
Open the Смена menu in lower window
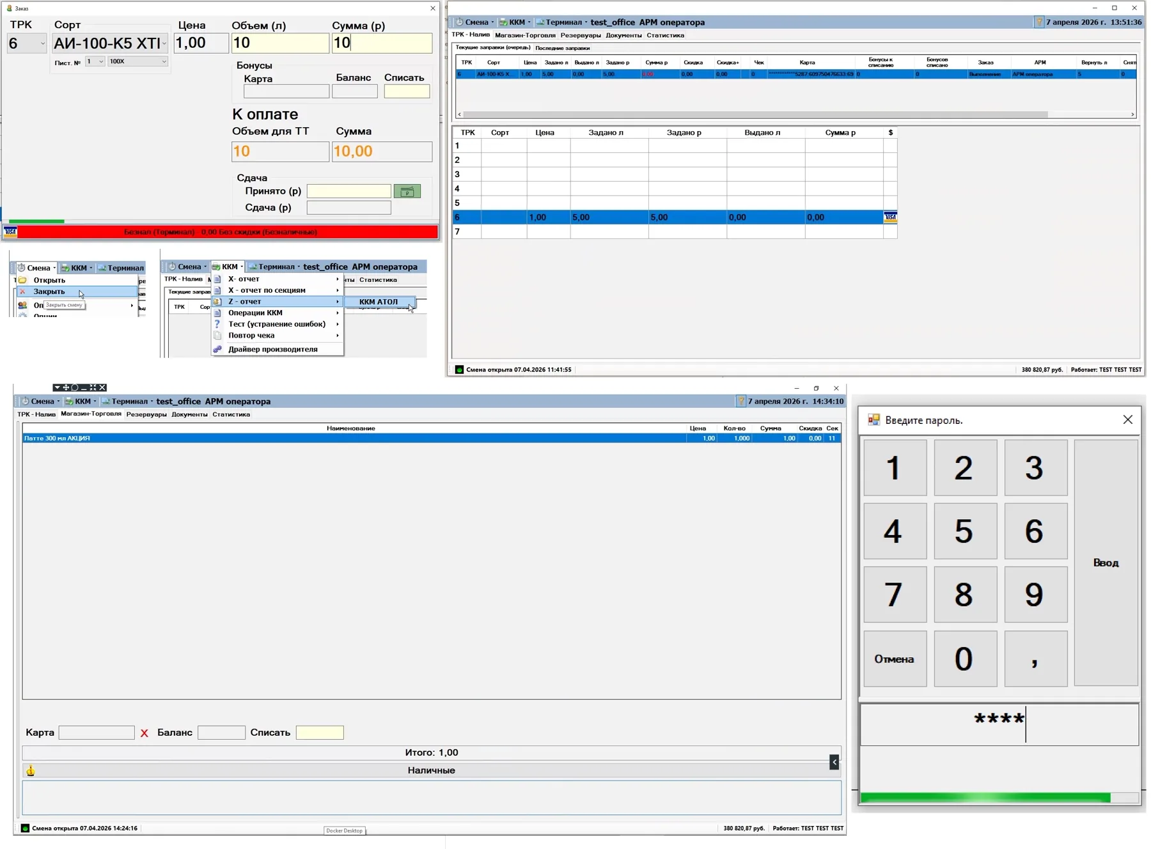[x=41, y=401]
